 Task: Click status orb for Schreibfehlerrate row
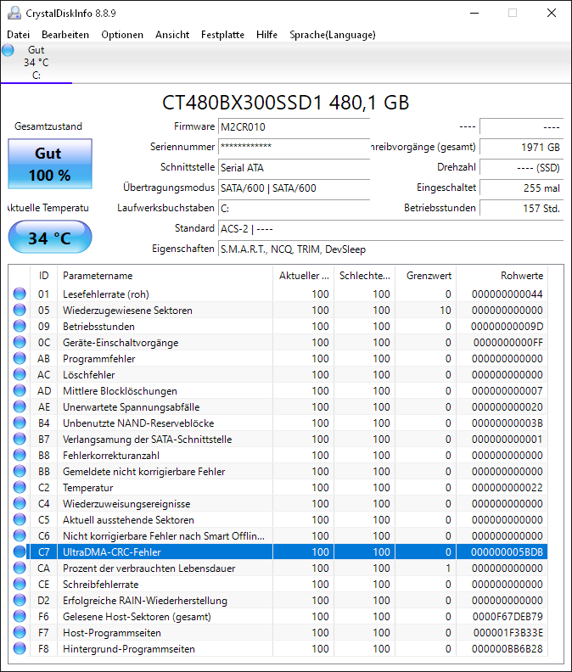tap(20, 584)
